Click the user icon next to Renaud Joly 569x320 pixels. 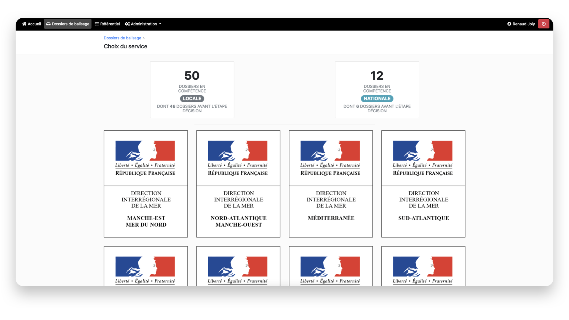point(509,24)
